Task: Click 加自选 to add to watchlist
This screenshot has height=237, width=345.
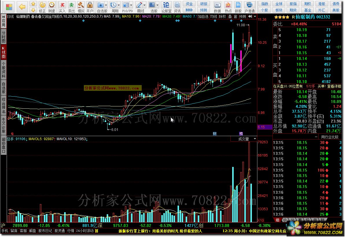Action: (203, 16)
